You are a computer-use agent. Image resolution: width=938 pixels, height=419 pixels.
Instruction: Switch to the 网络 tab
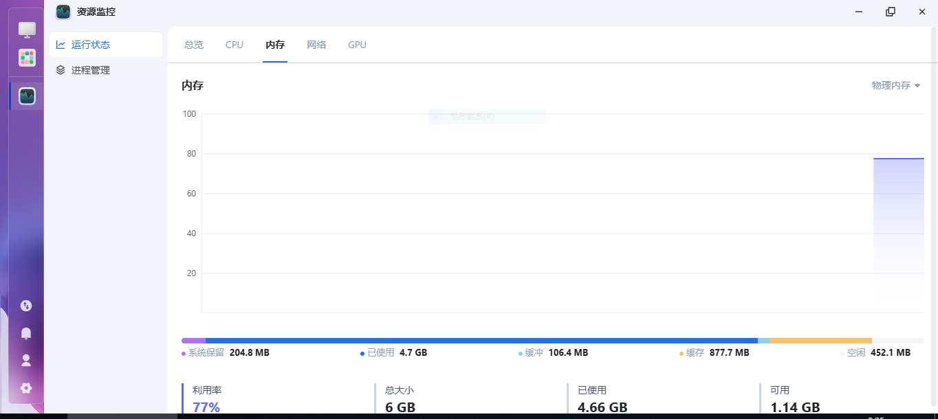316,45
